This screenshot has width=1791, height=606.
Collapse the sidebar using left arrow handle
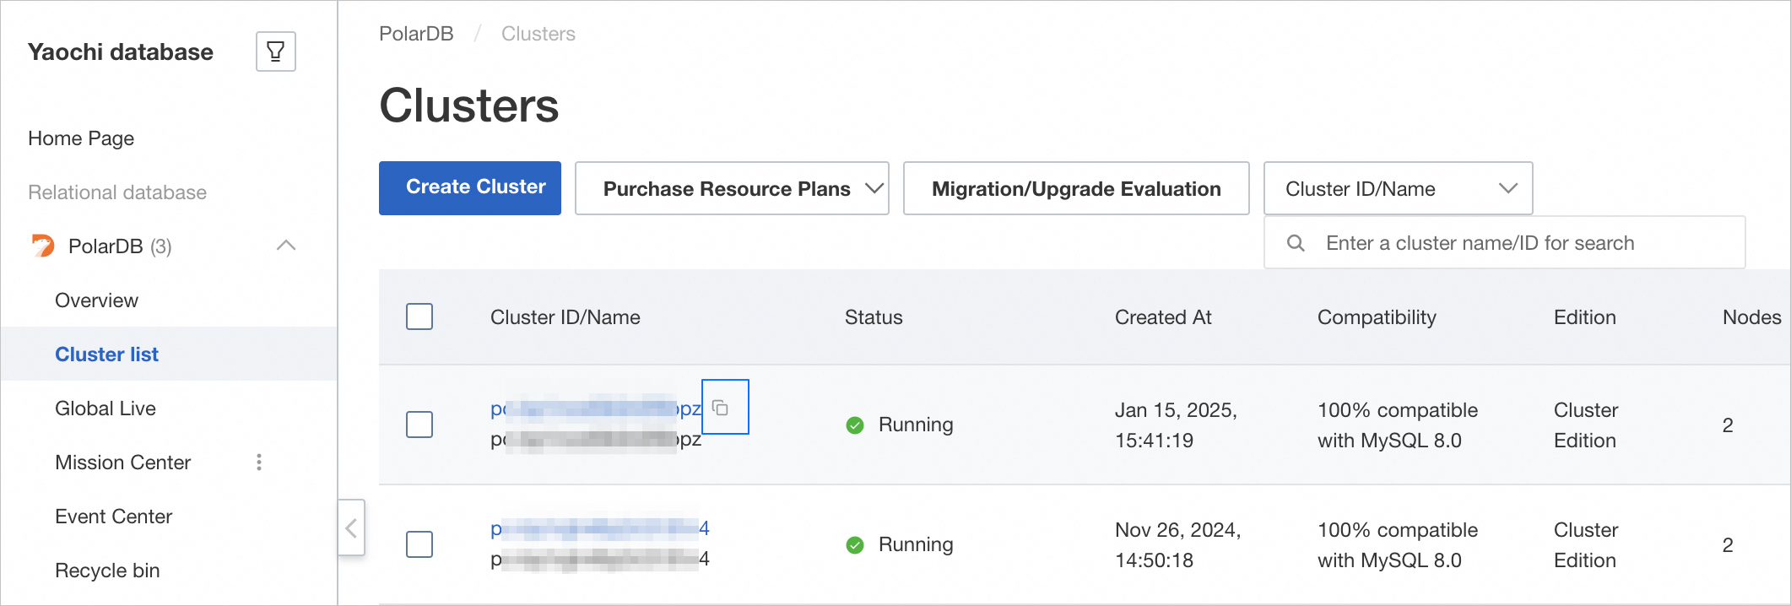[x=351, y=528]
